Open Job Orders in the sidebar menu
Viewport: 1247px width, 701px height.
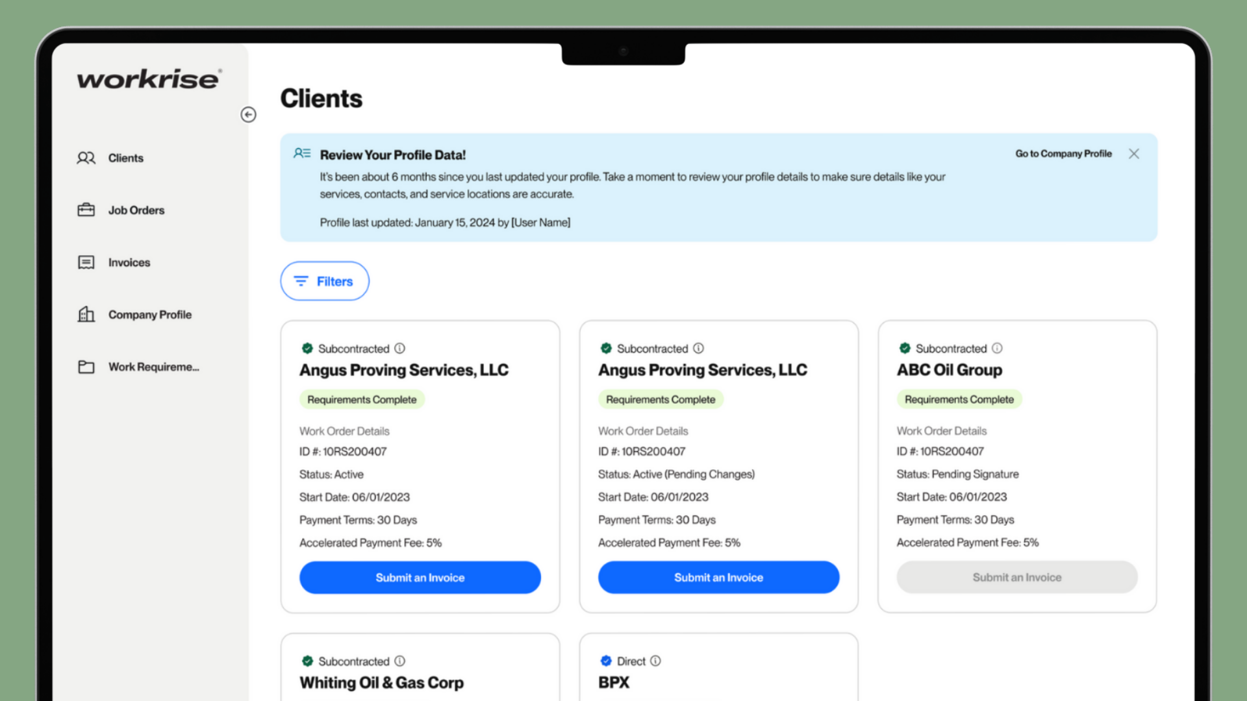136,210
